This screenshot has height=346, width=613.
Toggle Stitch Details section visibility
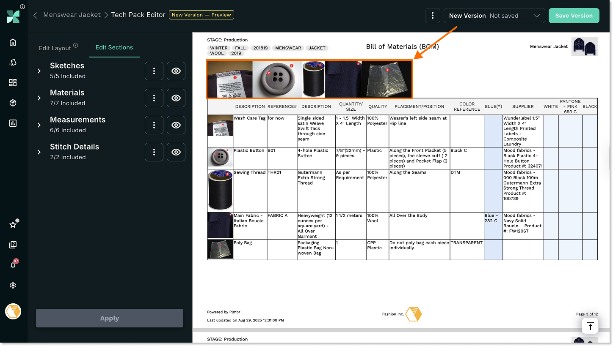click(176, 152)
